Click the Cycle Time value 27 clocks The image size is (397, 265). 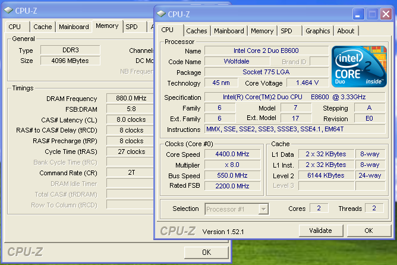130,152
